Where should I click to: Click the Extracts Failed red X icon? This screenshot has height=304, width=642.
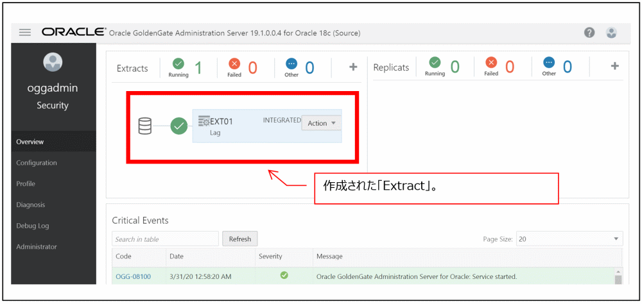click(234, 63)
